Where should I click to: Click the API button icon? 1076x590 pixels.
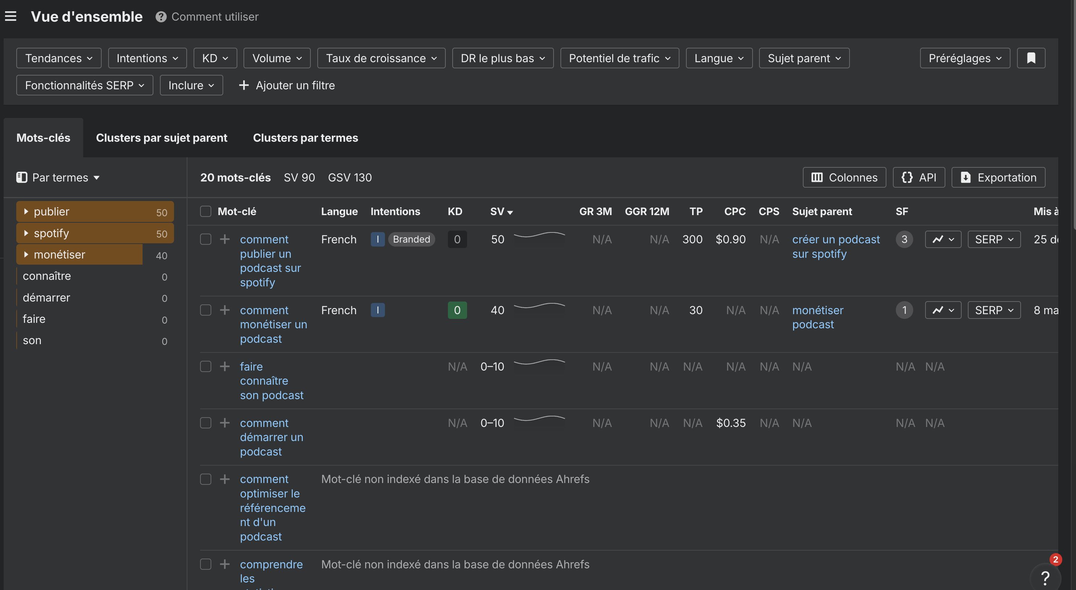[x=906, y=178]
